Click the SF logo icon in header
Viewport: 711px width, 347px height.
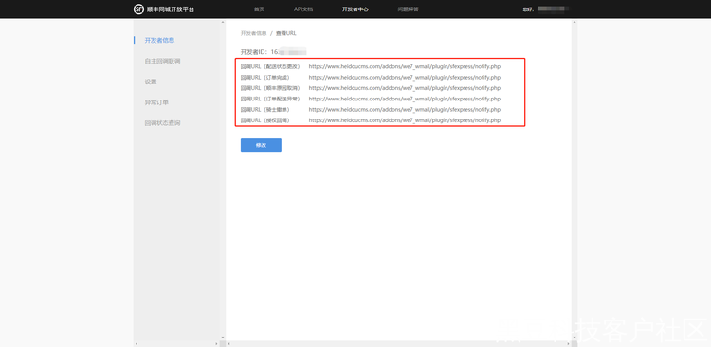coord(138,9)
